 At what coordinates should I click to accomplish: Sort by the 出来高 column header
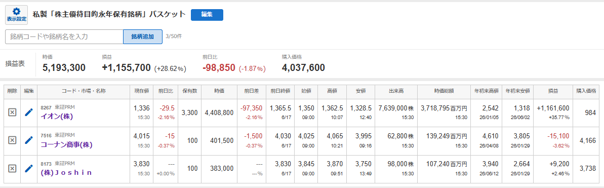tap(396, 91)
